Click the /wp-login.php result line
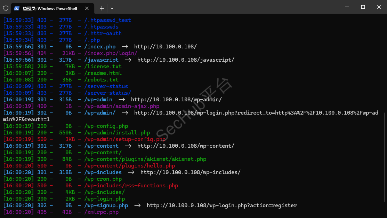Viewport: 387px width, 218px height. (x=64, y=199)
